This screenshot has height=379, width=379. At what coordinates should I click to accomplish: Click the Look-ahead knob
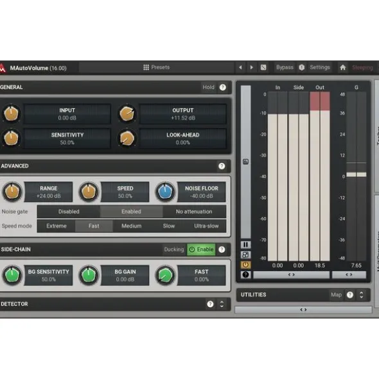(127, 139)
